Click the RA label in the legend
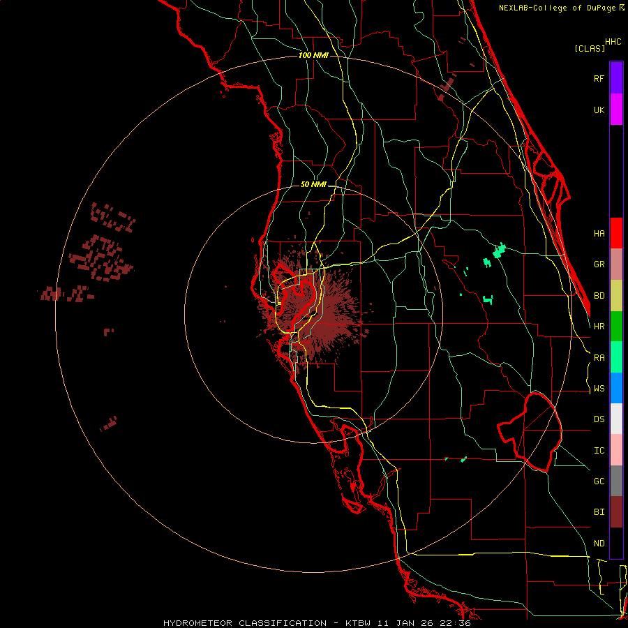This screenshot has width=628, height=628. coord(599,358)
